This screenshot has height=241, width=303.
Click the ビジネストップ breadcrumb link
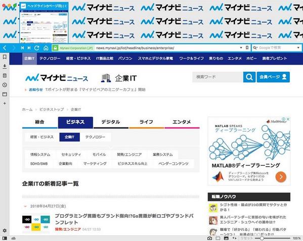click(x=52, y=110)
